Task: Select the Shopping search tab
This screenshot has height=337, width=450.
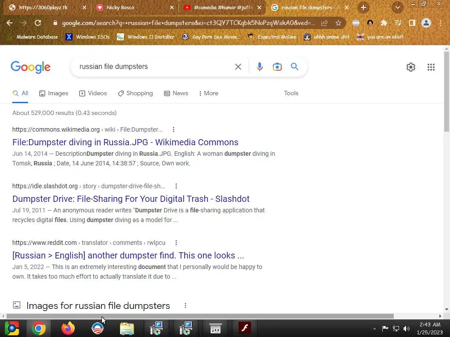Action: coord(135,93)
